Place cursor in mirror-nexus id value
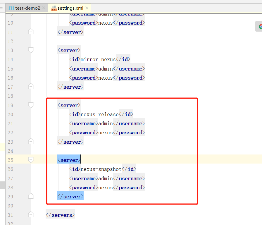 click(x=98, y=59)
